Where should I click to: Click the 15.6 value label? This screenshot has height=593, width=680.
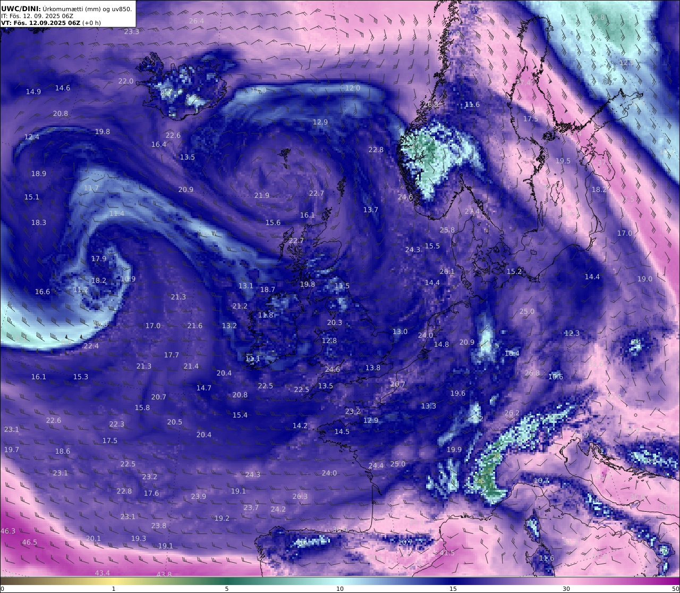[273, 222]
